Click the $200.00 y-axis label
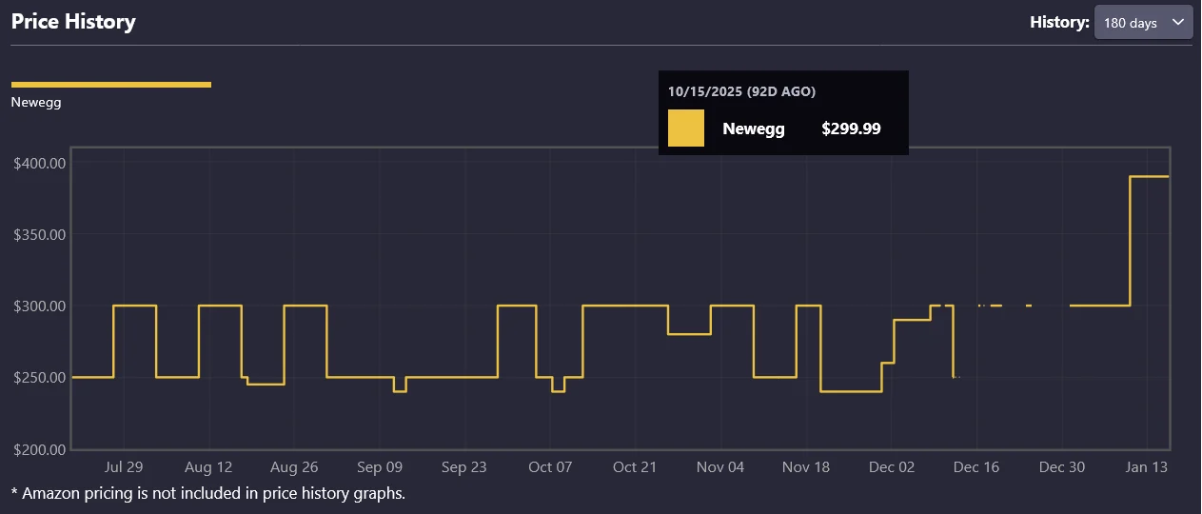Image resolution: width=1202 pixels, height=514 pixels. click(39, 449)
